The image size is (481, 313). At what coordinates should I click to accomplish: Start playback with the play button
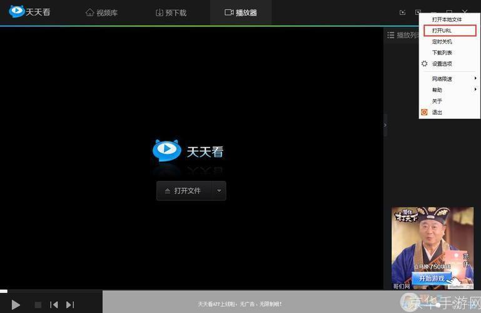coord(16,305)
